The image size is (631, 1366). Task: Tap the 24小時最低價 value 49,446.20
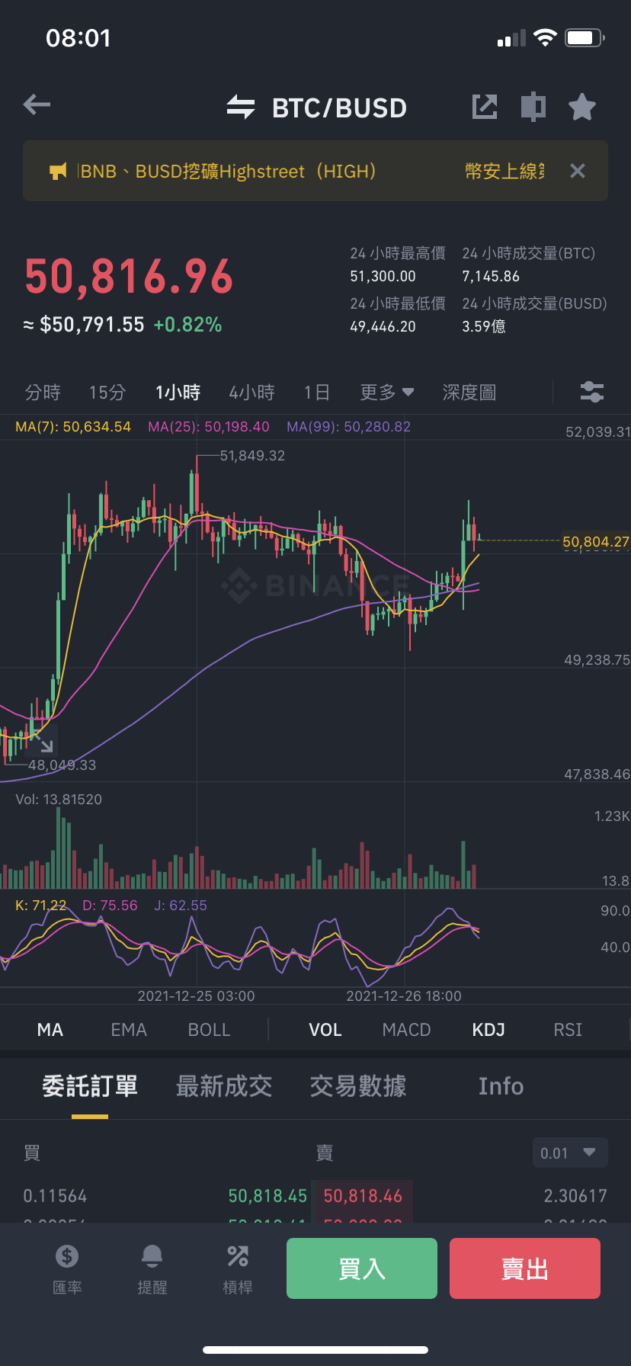pos(383,327)
